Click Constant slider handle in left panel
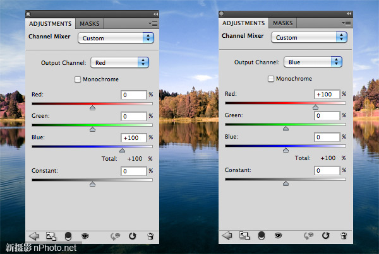Image resolution: width=379 pixels, height=254 pixels. (92, 184)
